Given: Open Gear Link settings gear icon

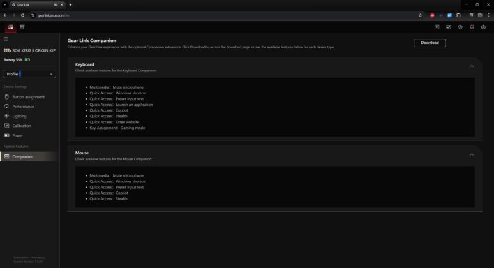Looking at the screenshot, I should coord(483,27).
